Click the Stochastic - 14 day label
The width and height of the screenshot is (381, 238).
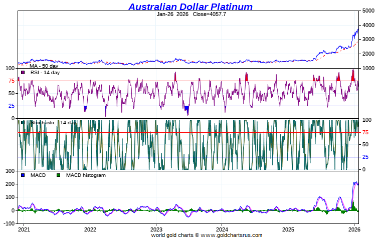(53, 122)
